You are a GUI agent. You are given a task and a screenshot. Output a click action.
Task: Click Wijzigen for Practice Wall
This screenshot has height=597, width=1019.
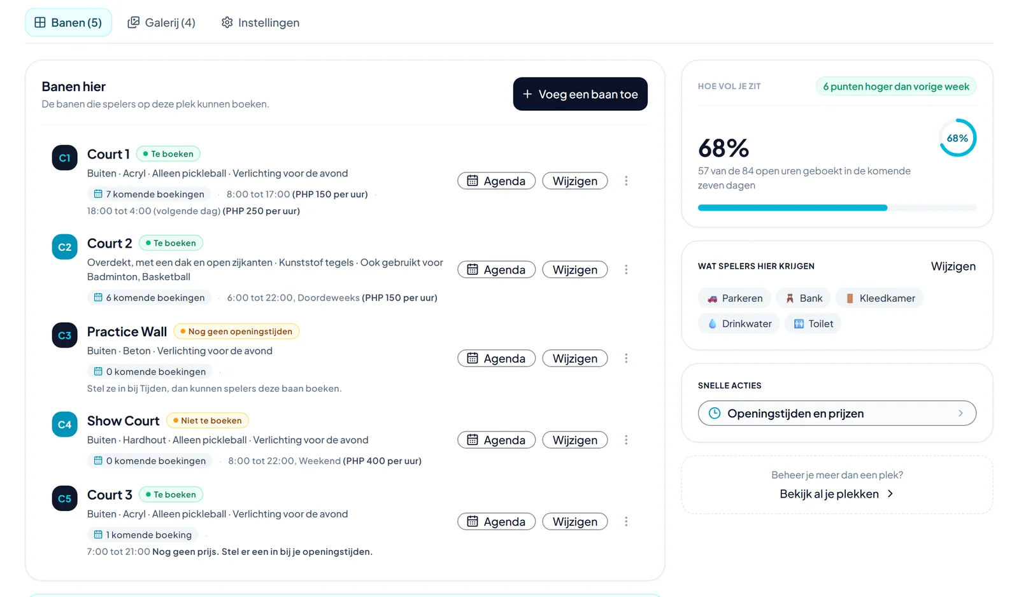click(574, 358)
